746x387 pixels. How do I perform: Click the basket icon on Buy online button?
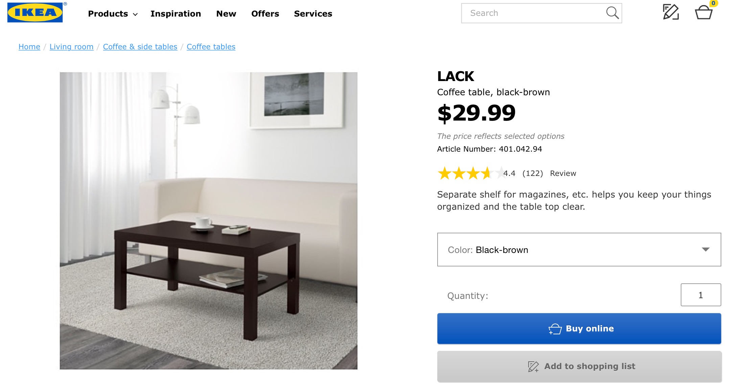(555, 329)
